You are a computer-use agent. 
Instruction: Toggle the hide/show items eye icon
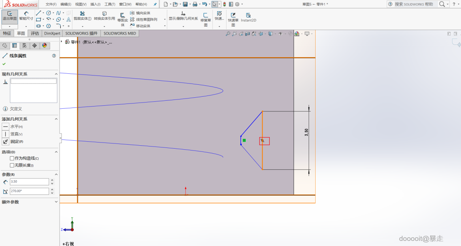[x=280, y=34]
